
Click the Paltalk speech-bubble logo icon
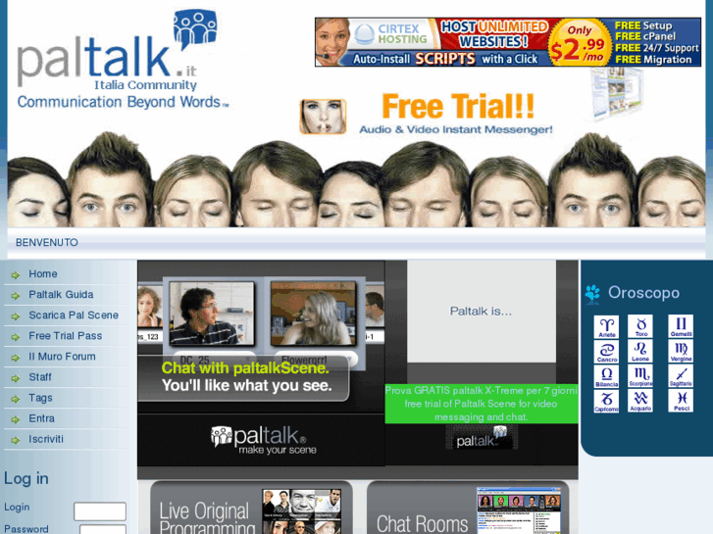point(195,29)
